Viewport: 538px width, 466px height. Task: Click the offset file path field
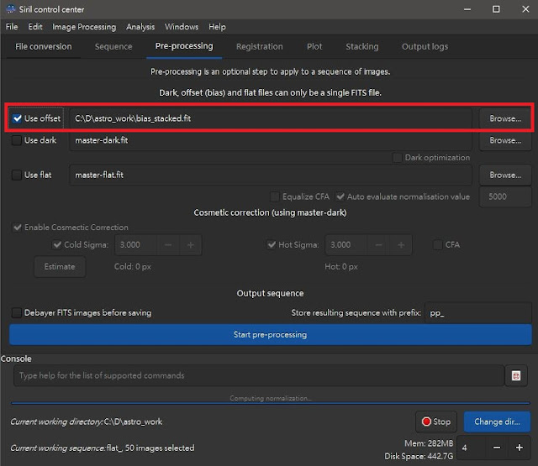click(271, 118)
